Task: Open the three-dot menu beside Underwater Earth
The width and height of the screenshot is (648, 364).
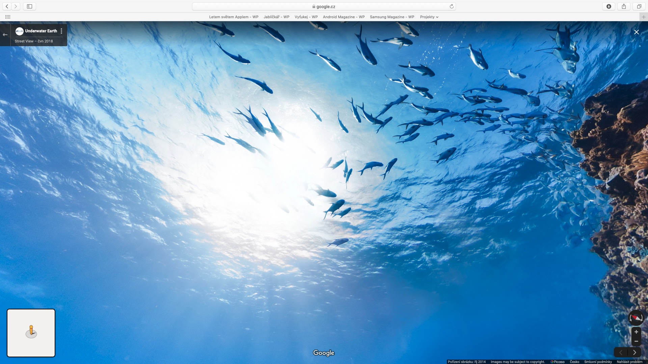Action: click(61, 31)
